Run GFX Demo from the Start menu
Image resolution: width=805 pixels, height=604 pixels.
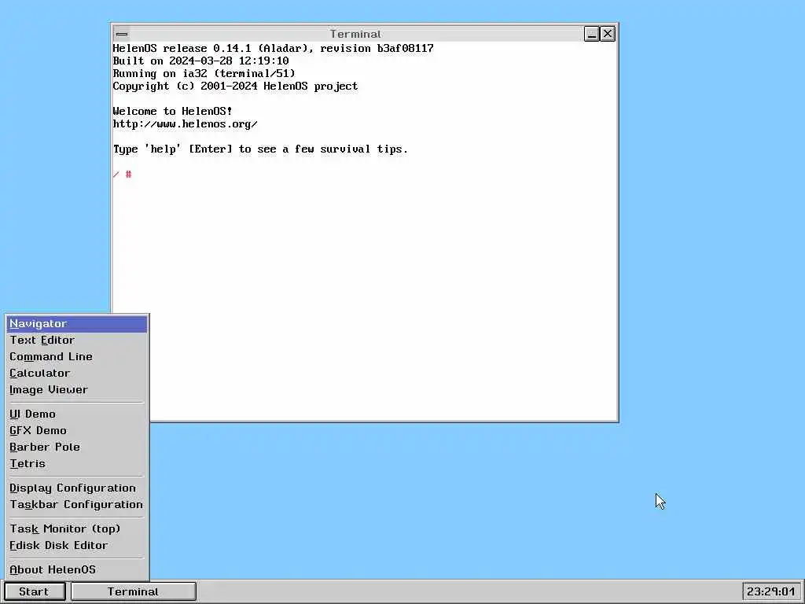[77, 430]
